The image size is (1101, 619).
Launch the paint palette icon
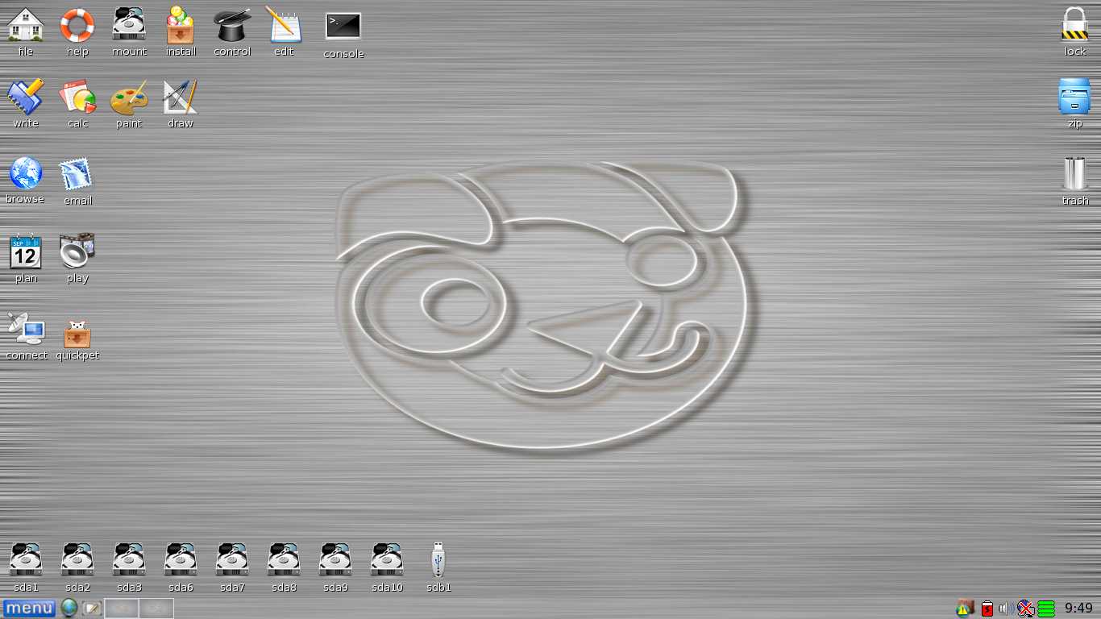(x=129, y=97)
